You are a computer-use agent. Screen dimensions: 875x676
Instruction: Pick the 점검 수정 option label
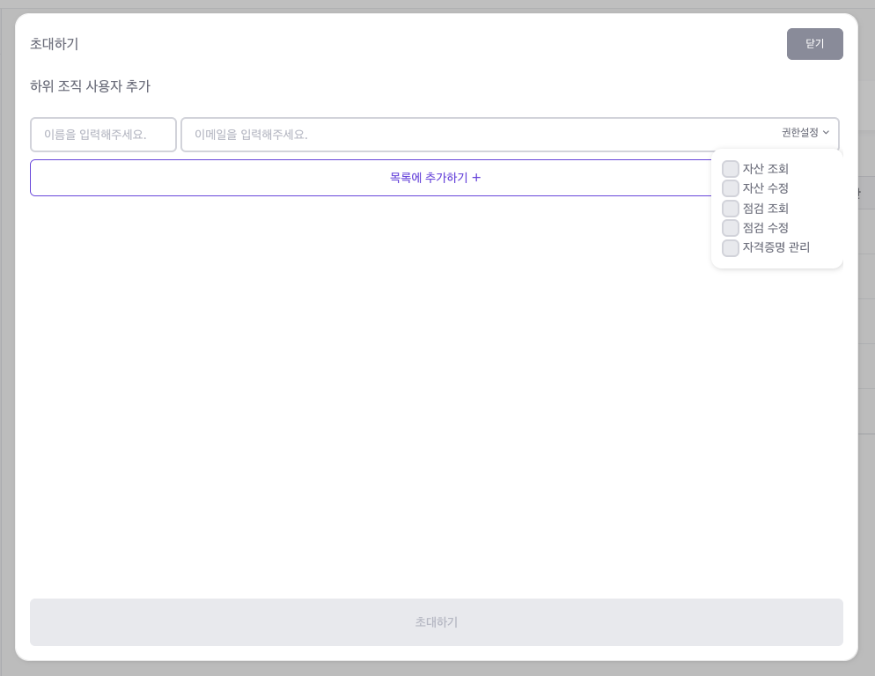click(765, 228)
